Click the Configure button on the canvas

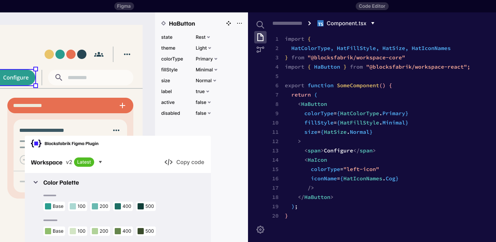tap(16, 78)
